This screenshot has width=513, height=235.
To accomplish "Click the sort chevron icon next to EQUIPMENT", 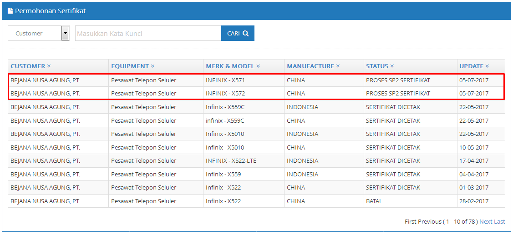I will pos(152,66).
